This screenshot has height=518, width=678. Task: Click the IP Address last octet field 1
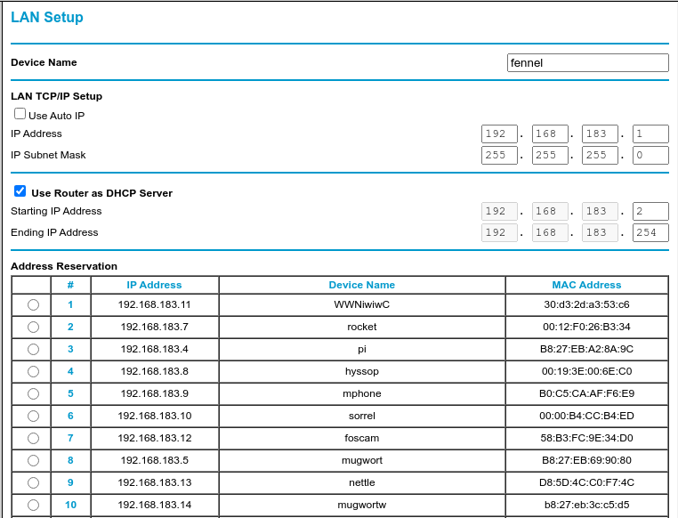pyautogui.click(x=650, y=134)
